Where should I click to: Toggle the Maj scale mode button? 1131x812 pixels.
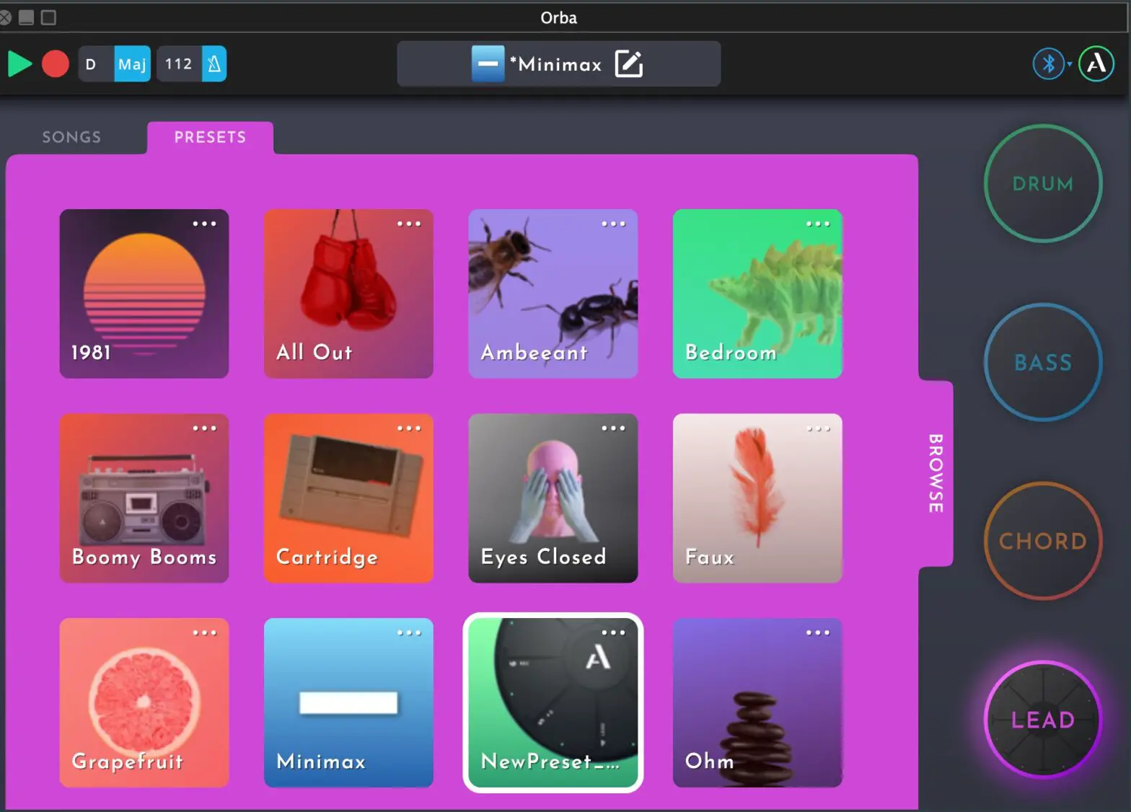pyautogui.click(x=132, y=64)
